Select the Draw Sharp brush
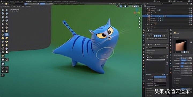 tap(6, 10)
